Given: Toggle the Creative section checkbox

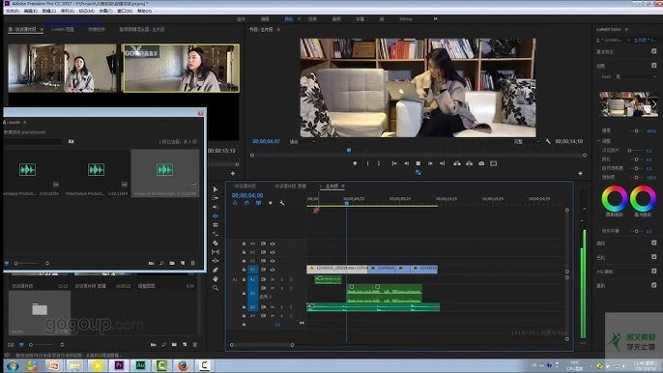Looking at the screenshot, I should (x=653, y=66).
